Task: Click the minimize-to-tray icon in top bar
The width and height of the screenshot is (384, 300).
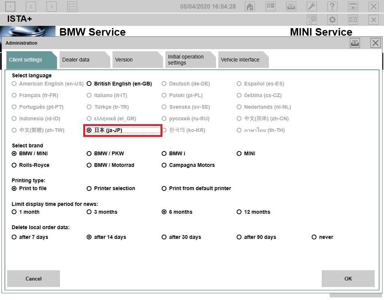Action: [353, 6]
